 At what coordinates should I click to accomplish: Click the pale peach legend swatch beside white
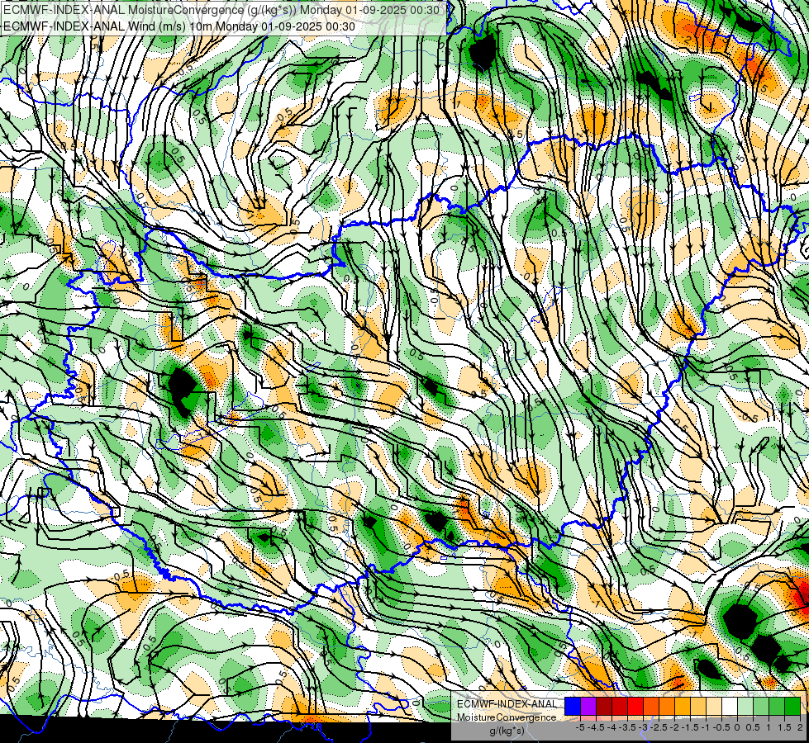point(713,706)
